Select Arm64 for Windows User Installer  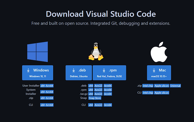[x=49, y=86]
